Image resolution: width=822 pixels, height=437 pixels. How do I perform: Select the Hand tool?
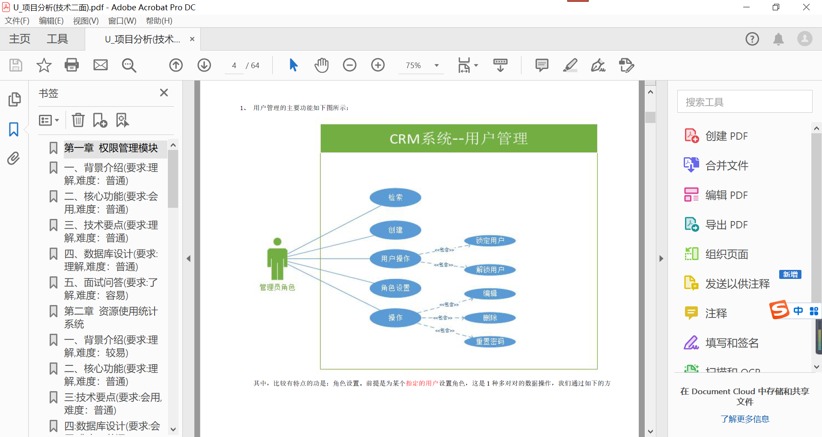point(322,65)
